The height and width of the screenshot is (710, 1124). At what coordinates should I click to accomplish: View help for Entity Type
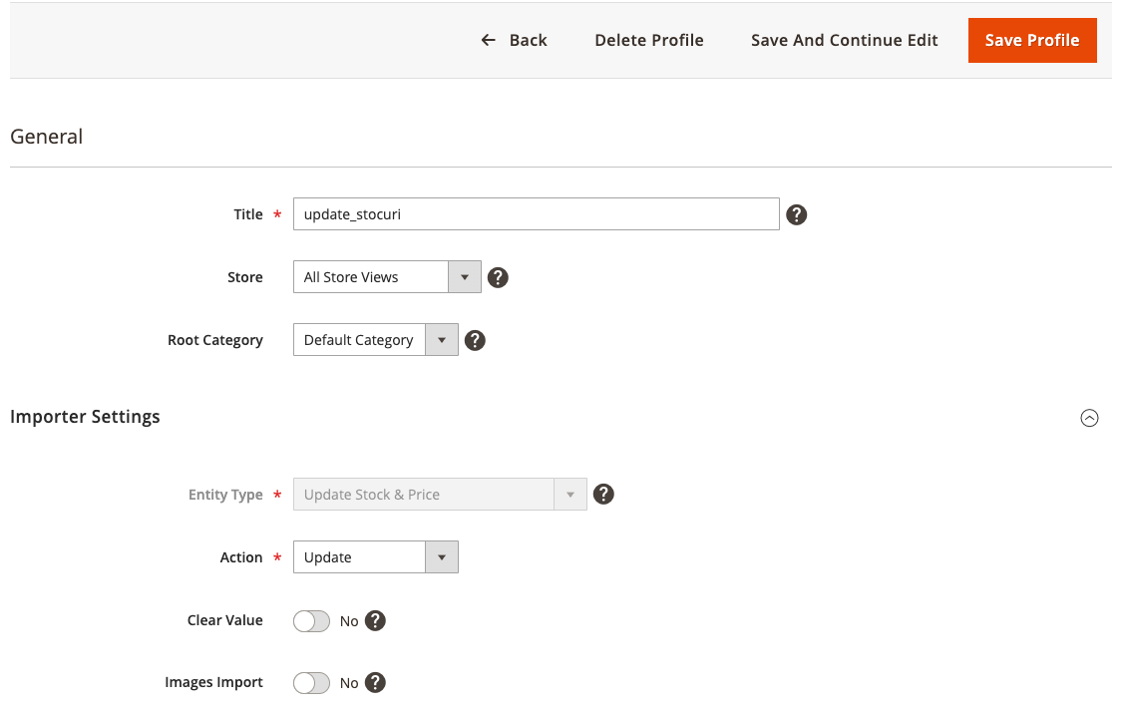603,495
